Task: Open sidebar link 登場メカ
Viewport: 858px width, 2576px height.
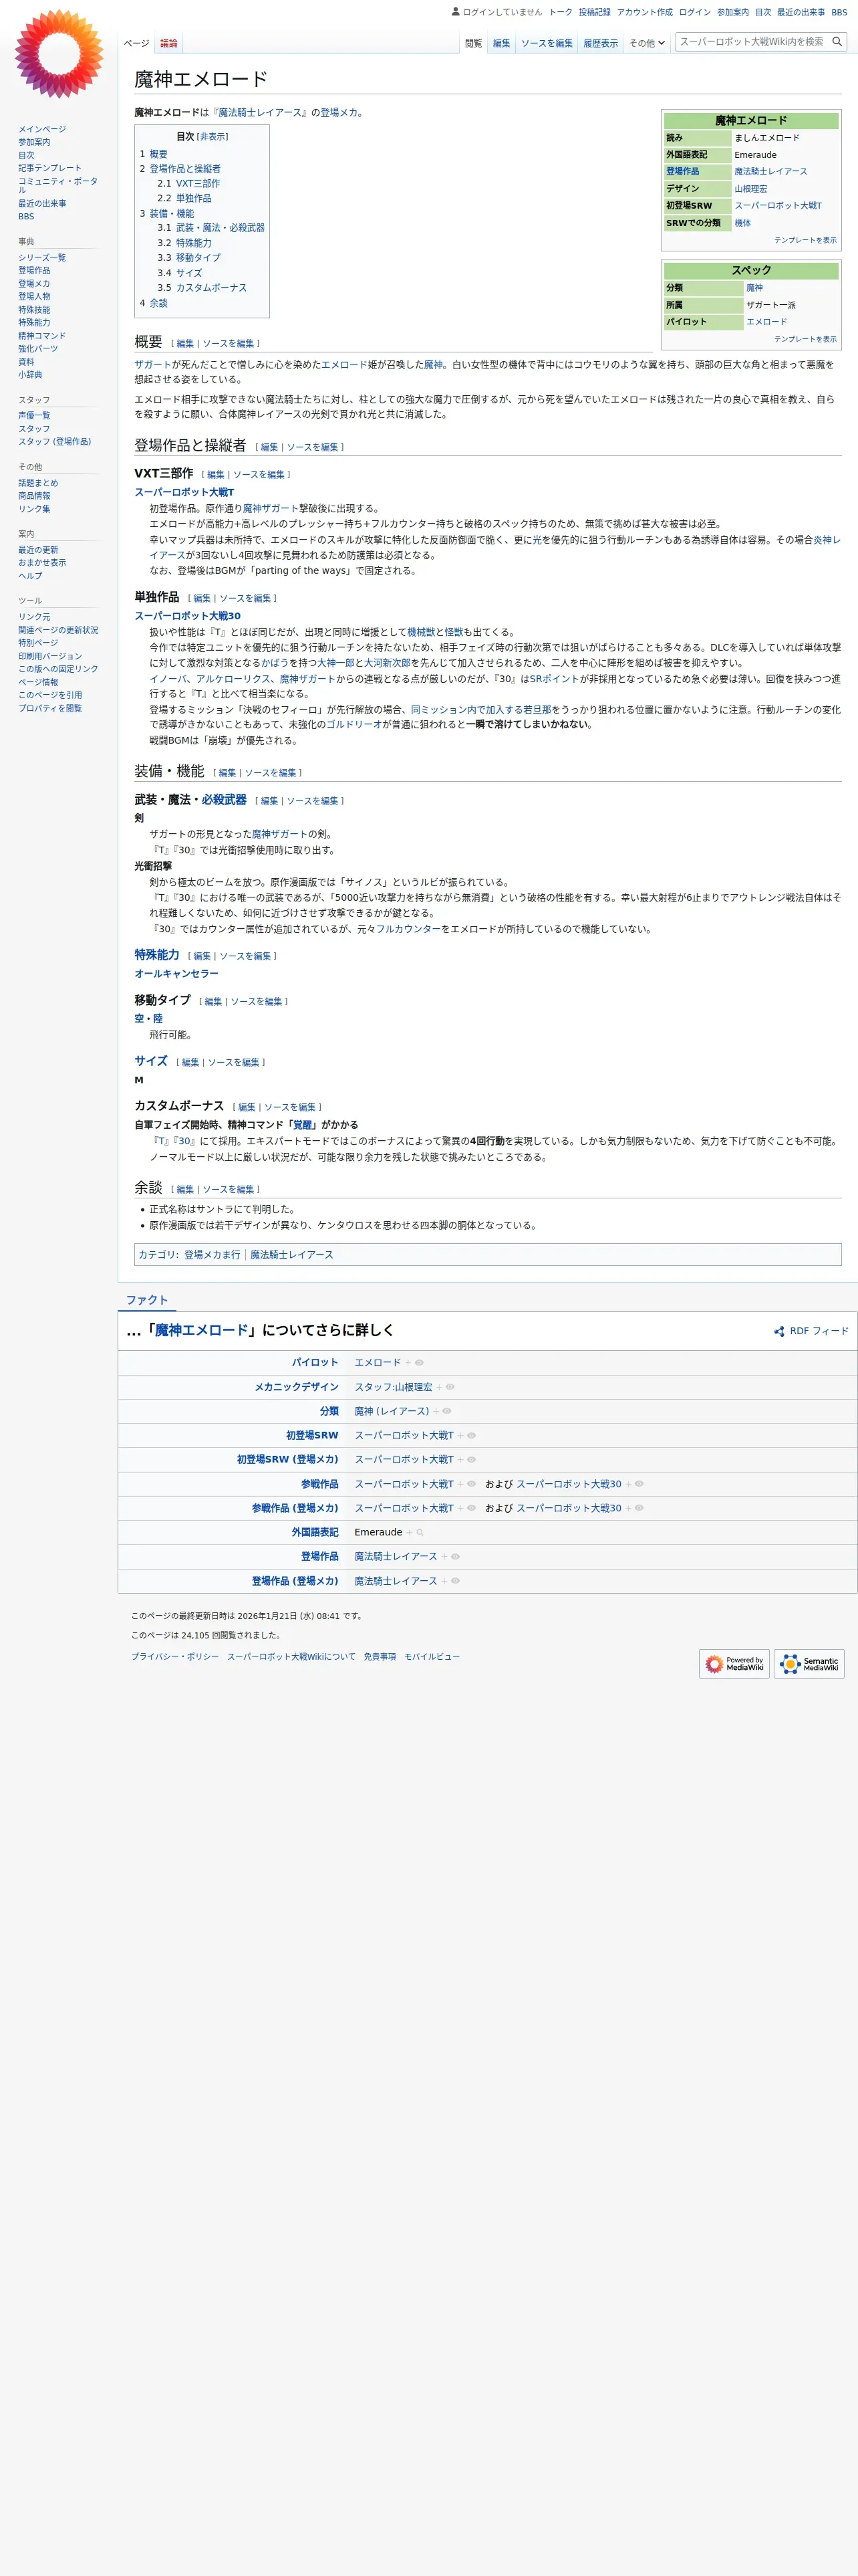Action: coord(34,284)
